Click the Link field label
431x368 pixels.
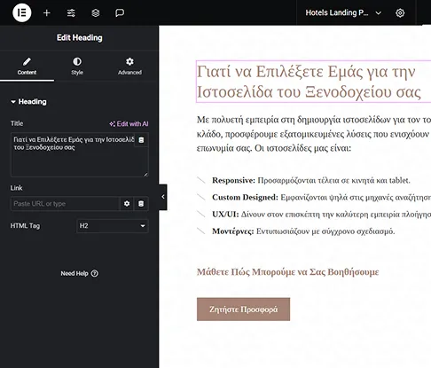17,188
